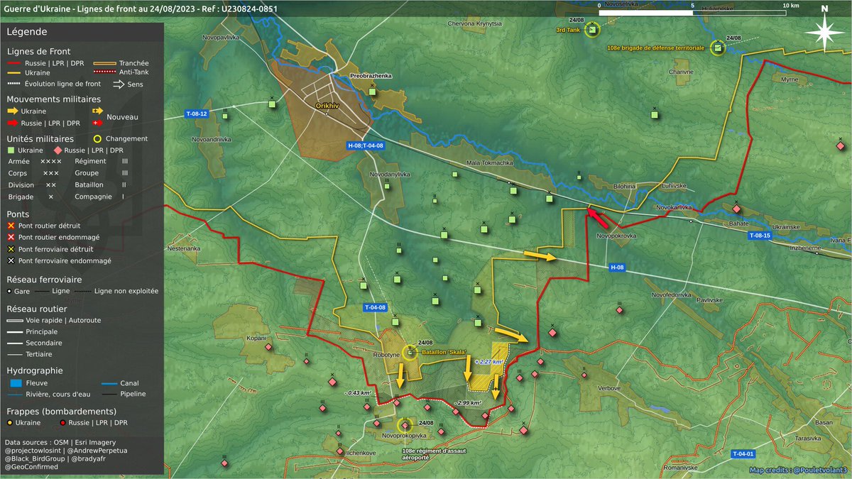The height and width of the screenshot is (479, 852).
Task: Click the Bilohiria label
Action: tap(623, 186)
